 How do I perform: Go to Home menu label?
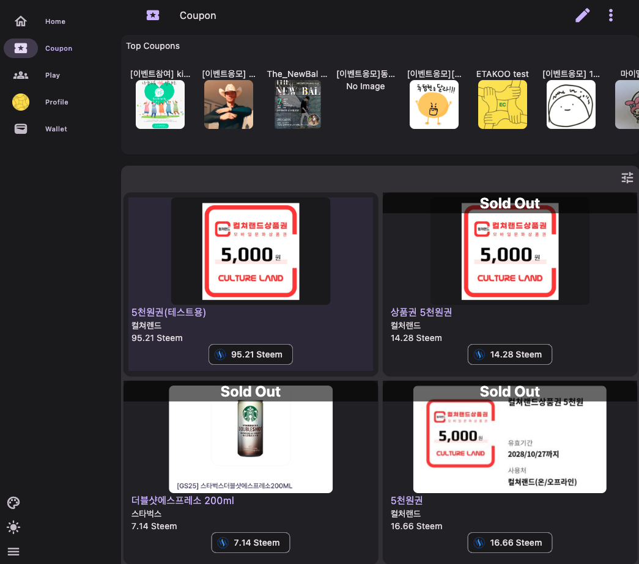click(x=55, y=21)
